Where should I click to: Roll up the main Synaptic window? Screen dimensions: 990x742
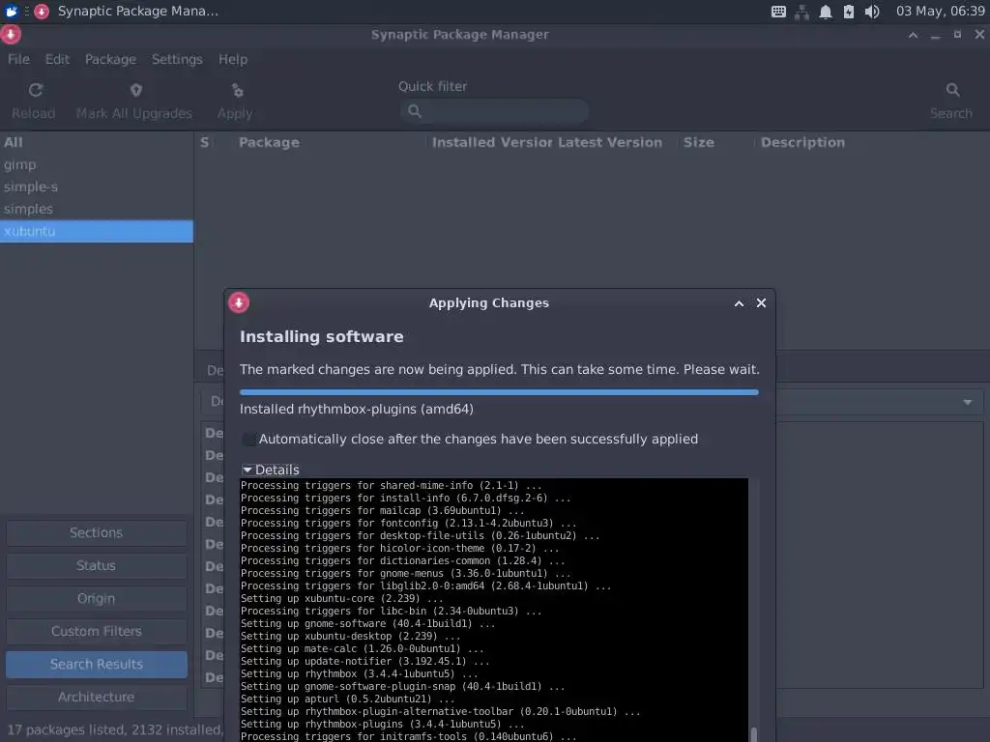pos(913,35)
